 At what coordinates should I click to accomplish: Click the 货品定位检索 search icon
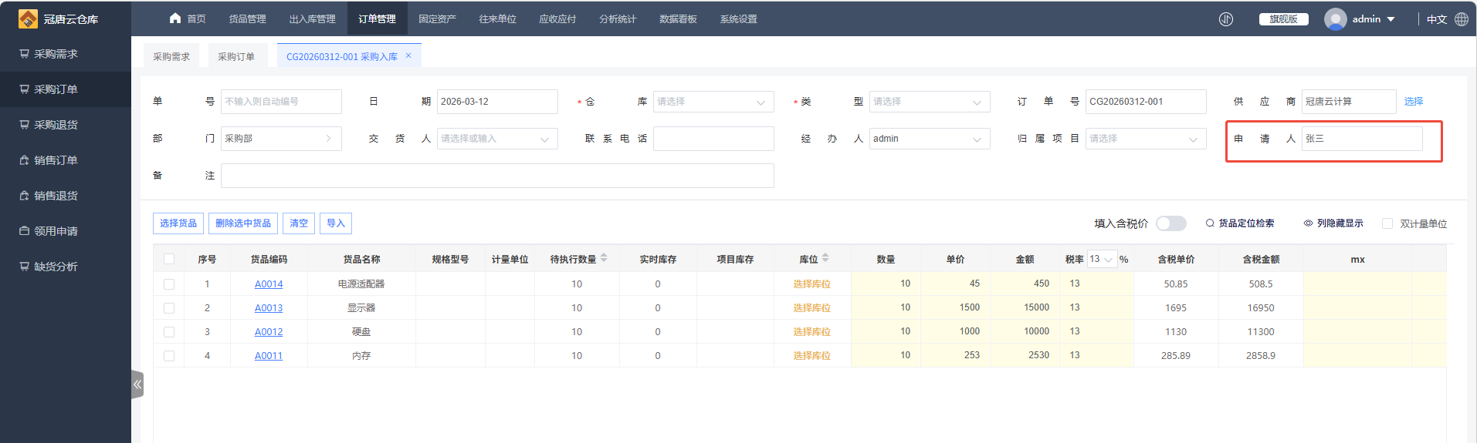click(1210, 223)
